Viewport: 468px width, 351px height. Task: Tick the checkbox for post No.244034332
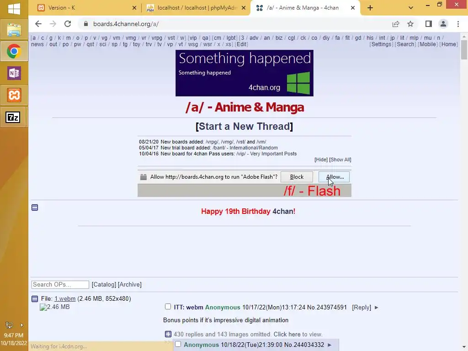[178, 344]
